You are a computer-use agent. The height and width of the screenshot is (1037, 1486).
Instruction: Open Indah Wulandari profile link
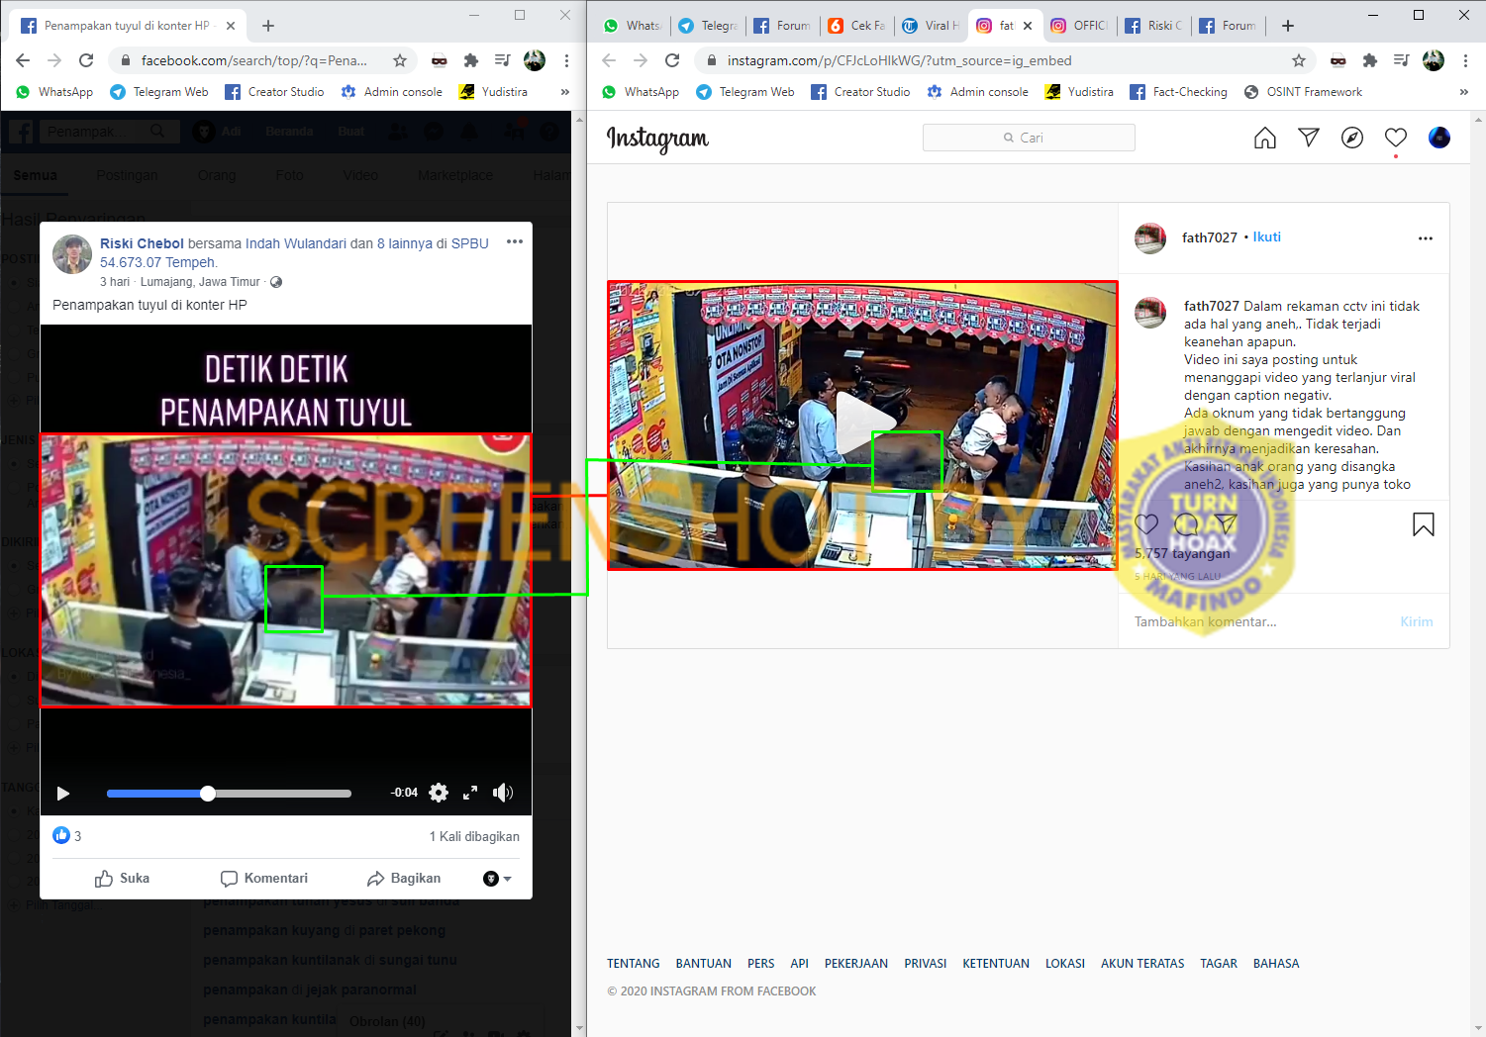(296, 243)
